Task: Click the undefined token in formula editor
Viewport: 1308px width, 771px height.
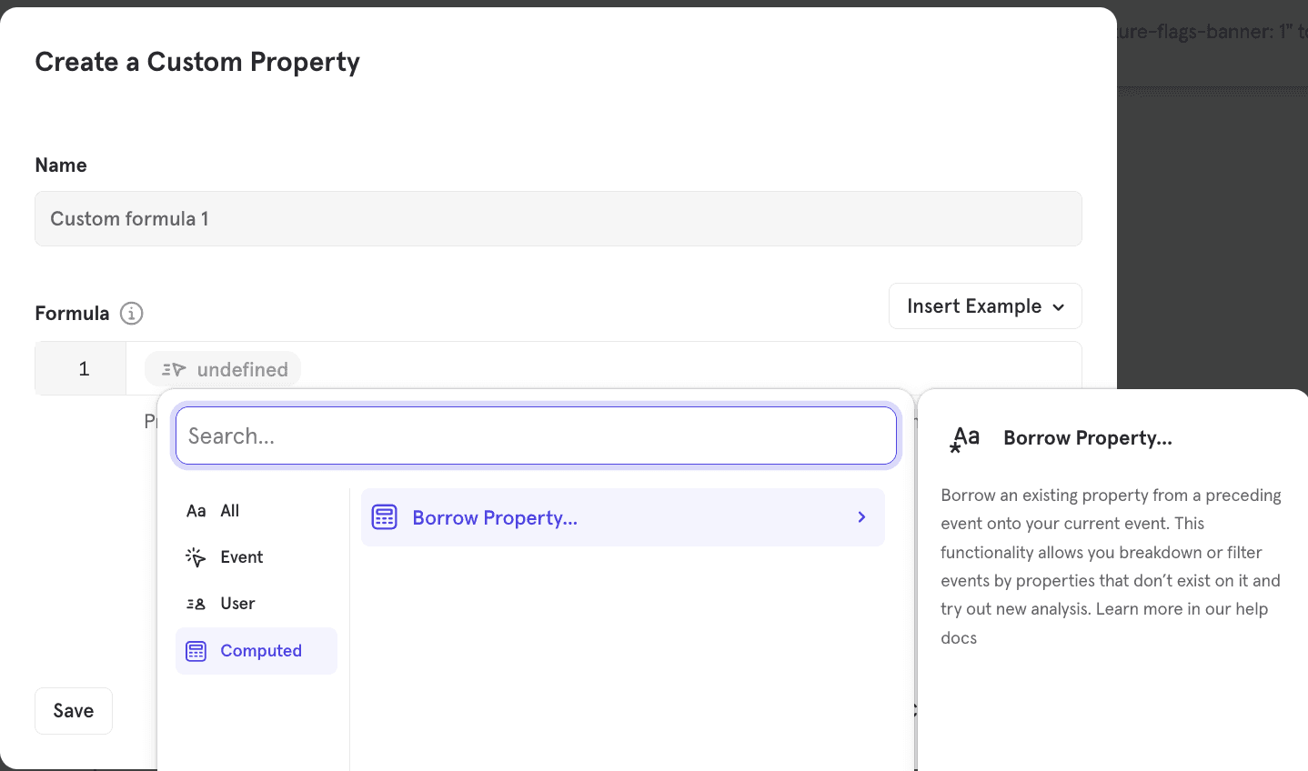Action: (x=242, y=370)
